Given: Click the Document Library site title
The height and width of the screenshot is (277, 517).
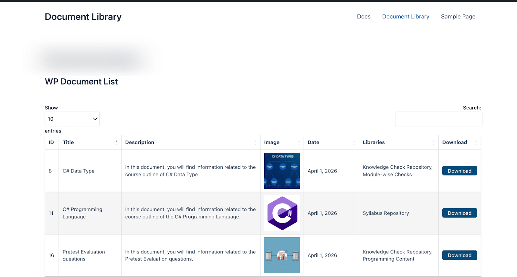Looking at the screenshot, I should click(83, 17).
